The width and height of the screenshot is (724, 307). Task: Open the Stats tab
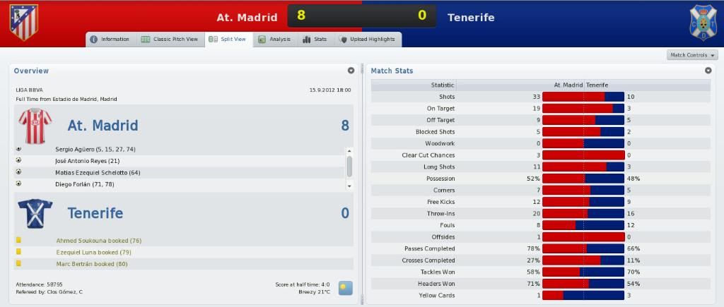(x=315, y=40)
